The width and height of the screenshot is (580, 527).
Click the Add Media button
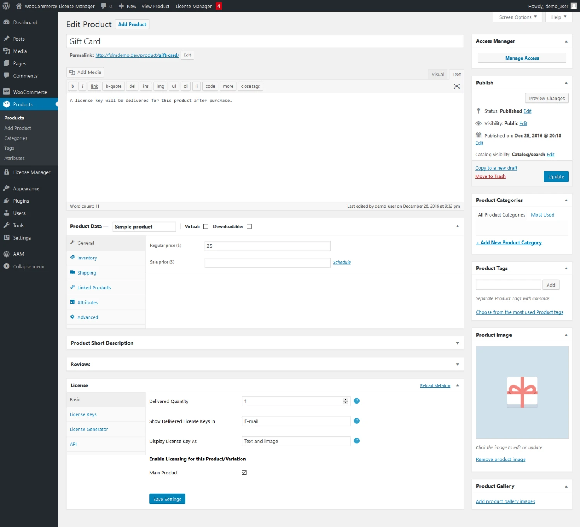tap(85, 72)
